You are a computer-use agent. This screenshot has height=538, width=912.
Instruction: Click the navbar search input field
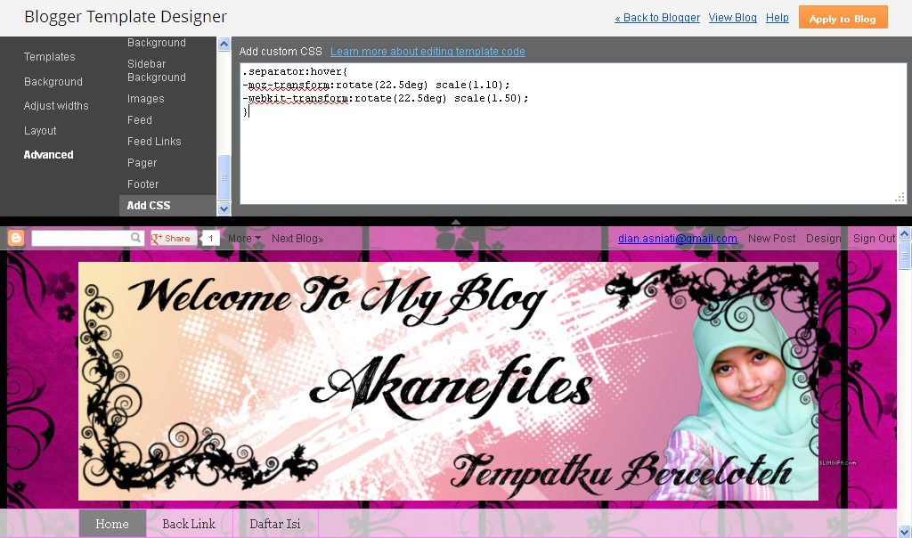pyautogui.click(x=81, y=238)
